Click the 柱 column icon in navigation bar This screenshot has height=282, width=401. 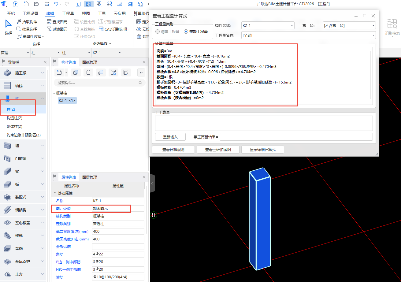7,98
